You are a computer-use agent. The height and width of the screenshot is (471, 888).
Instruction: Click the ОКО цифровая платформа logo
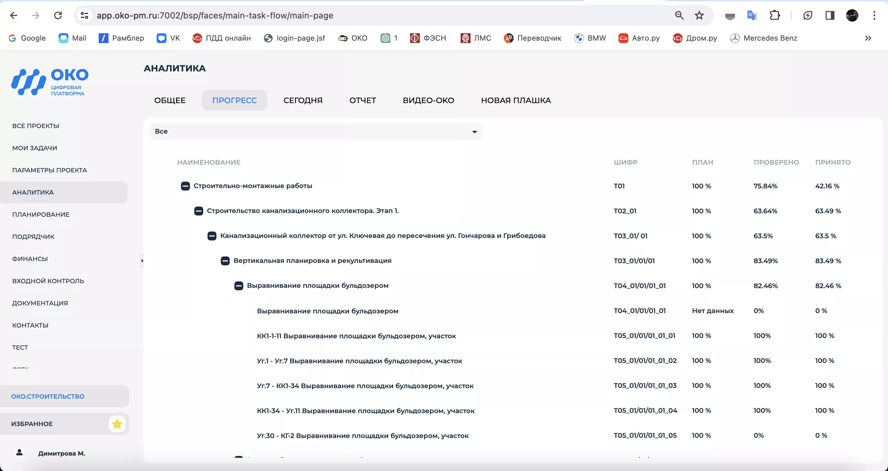pyautogui.click(x=49, y=82)
